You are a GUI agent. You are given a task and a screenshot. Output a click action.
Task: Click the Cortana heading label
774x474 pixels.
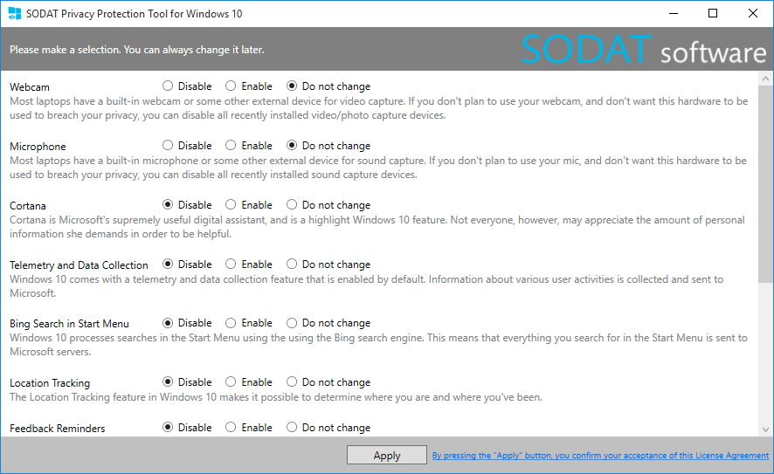click(x=28, y=206)
